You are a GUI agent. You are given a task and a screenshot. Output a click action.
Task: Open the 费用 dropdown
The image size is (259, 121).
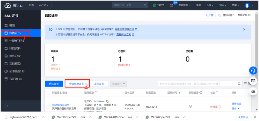235,5
